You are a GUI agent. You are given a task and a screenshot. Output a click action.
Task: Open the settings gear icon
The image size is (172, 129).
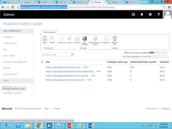click(x=150, y=14)
